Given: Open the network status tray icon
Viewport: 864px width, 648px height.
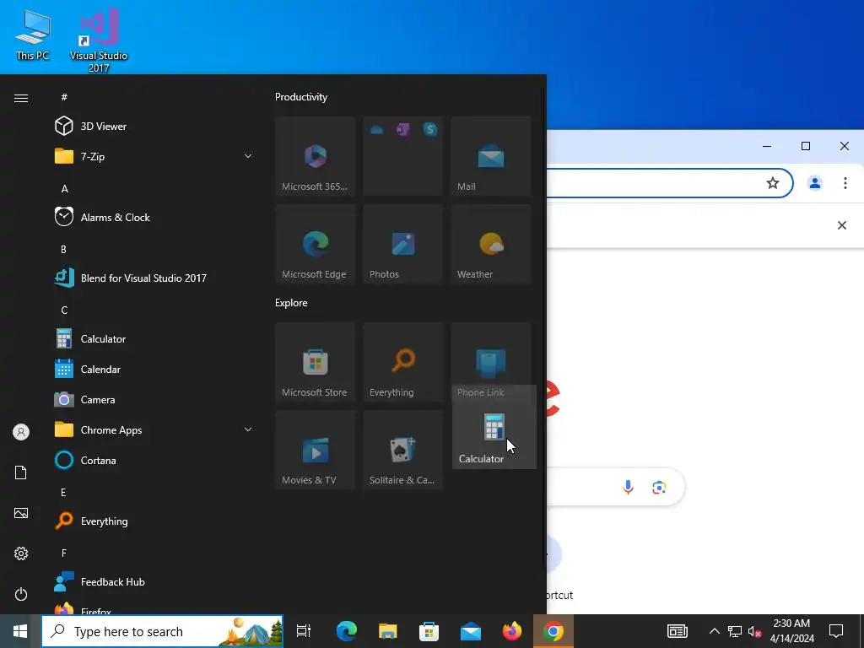Looking at the screenshot, I should (x=735, y=631).
